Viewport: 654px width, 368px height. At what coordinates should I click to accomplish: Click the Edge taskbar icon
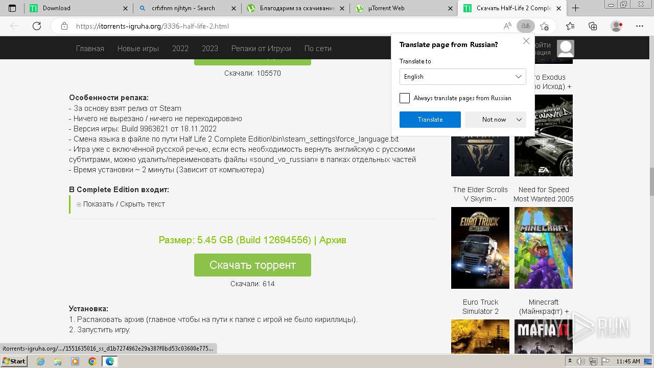click(110, 361)
